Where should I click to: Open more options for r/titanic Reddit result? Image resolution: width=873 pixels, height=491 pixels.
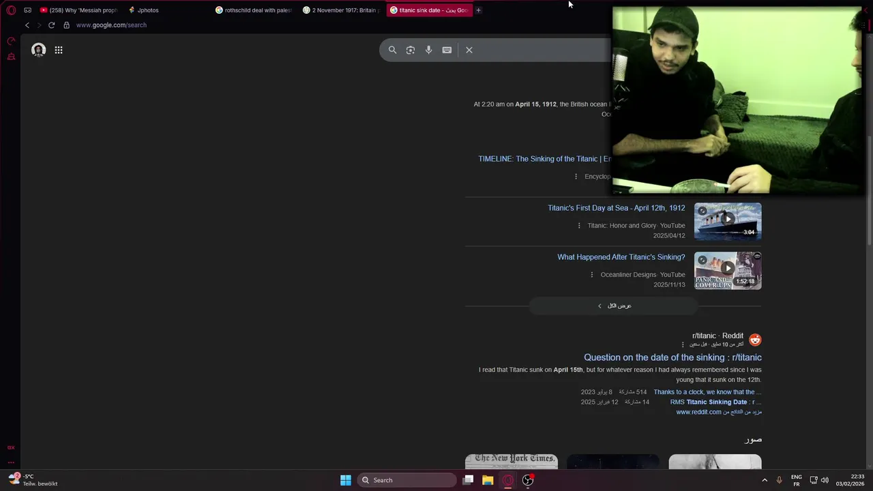[x=683, y=344]
